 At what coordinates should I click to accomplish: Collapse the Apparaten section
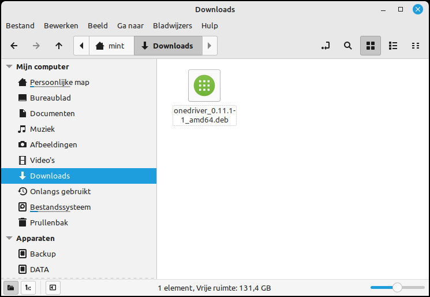[x=9, y=238]
